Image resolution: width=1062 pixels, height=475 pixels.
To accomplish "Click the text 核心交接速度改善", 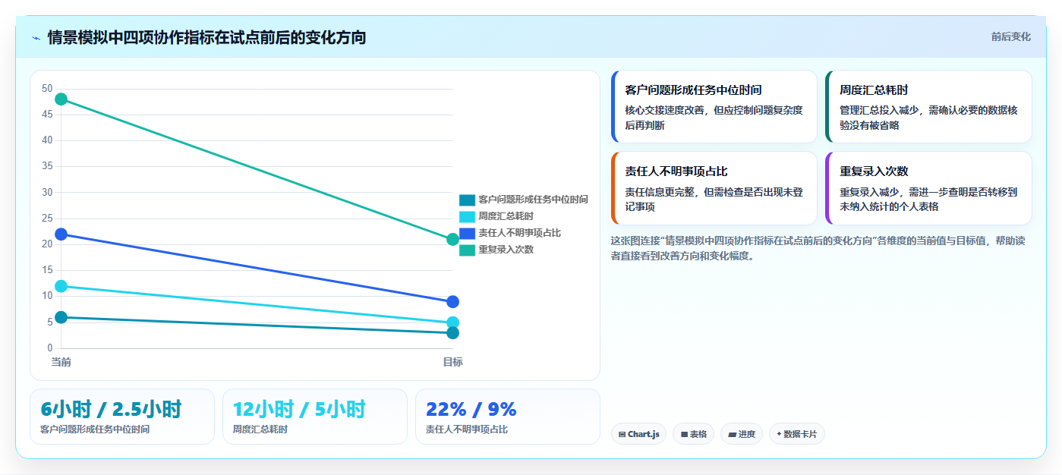I will (664, 110).
